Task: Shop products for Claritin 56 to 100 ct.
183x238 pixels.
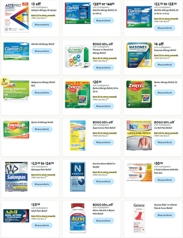Action: point(103,21)
